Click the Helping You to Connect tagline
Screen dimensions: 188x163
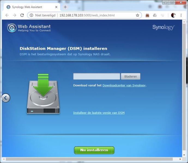[34, 30]
